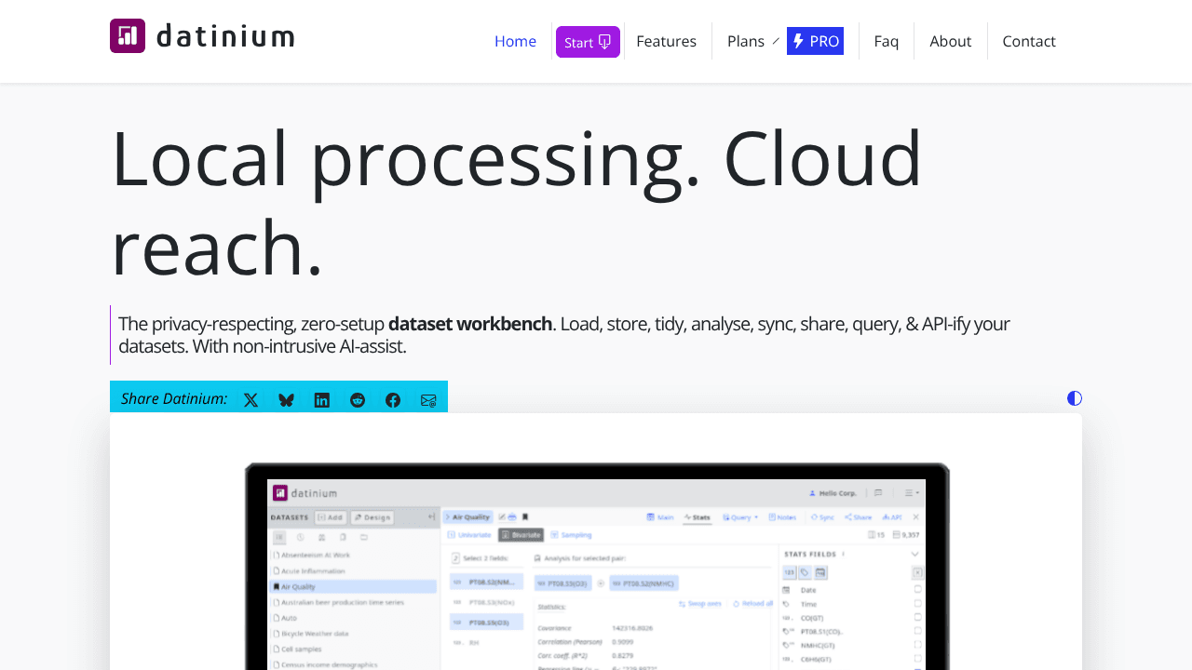Click the 'Share Datinium:' label
This screenshot has width=1192, height=670.
pos(174,398)
